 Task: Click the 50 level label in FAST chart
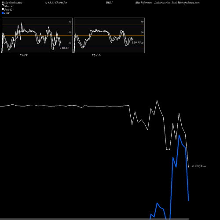click(x=70, y=32)
